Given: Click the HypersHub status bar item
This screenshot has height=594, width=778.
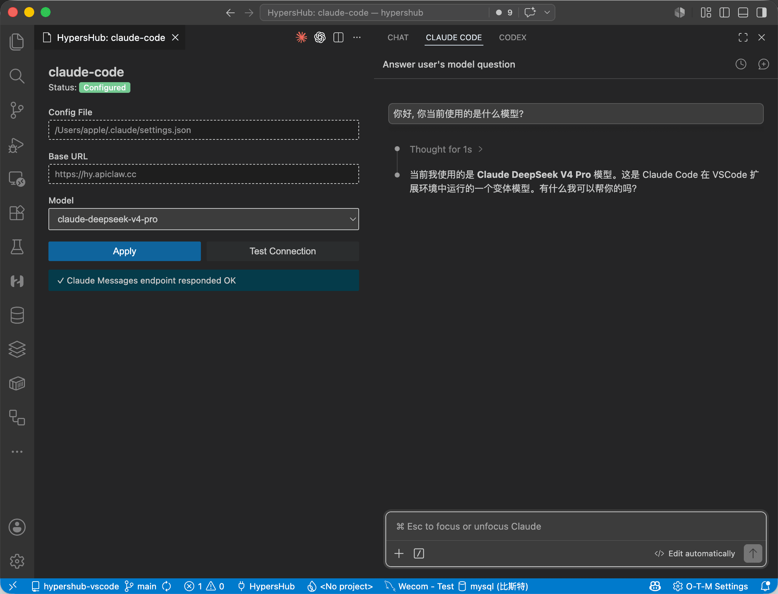Looking at the screenshot, I should click(266, 586).
